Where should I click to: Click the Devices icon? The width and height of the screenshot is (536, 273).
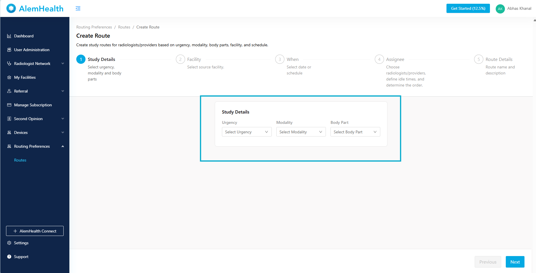coord(9,132)
